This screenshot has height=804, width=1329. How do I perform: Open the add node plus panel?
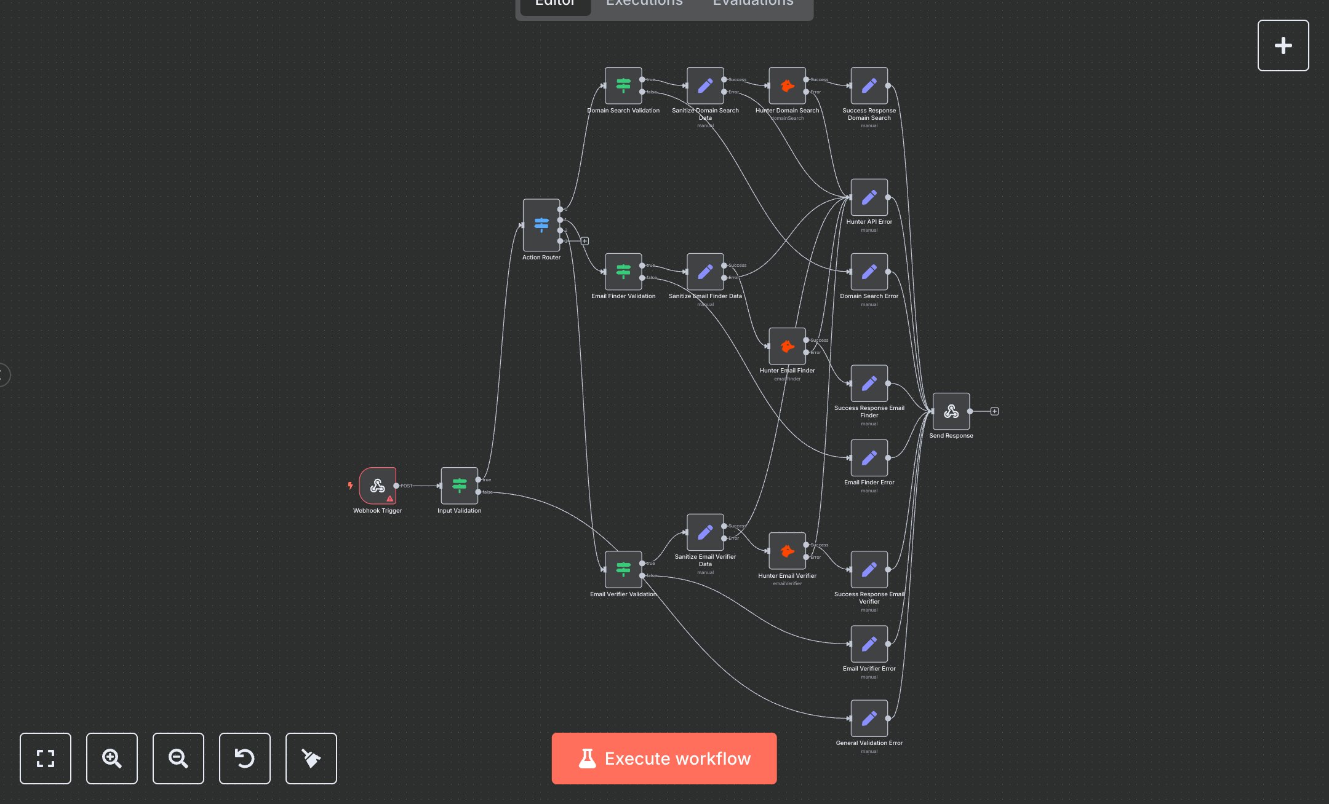1283,45
